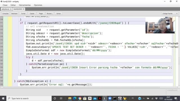The width and height of the screenshot is (180, 101).
Task: Open the Código Fuente view dropdown
Action: [170, 13]
